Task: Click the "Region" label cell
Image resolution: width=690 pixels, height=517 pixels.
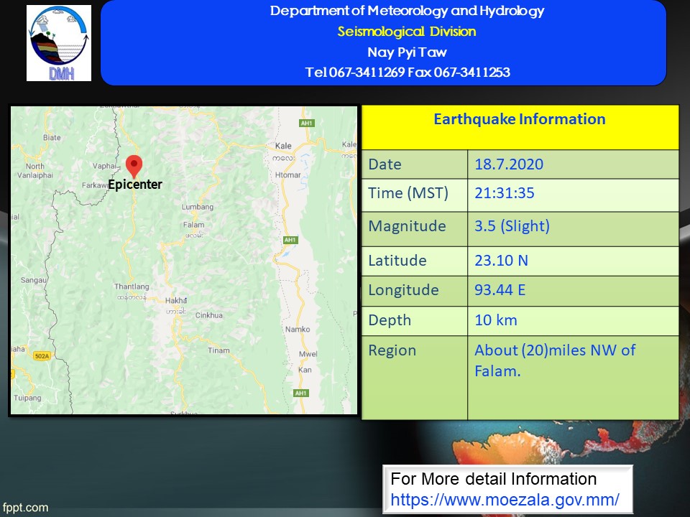Action: (415, 378)
